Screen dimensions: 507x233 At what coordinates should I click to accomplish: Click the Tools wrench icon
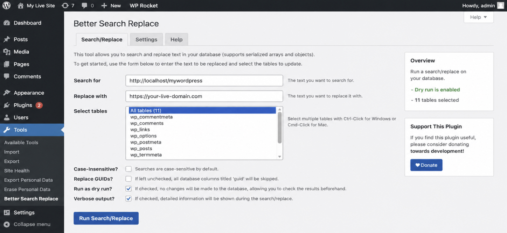[x=7, y=130]
